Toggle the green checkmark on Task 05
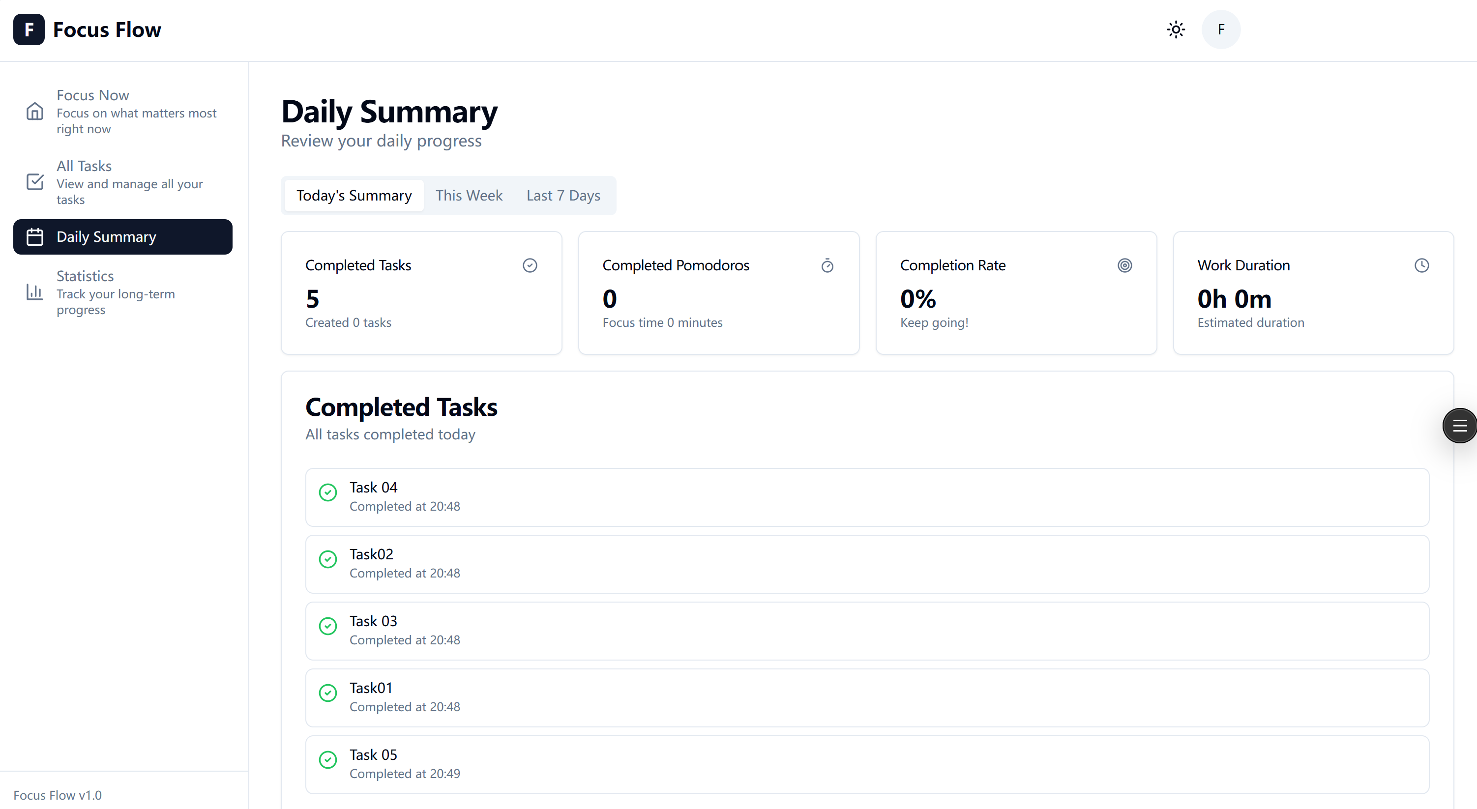 [x=327, y=760]
